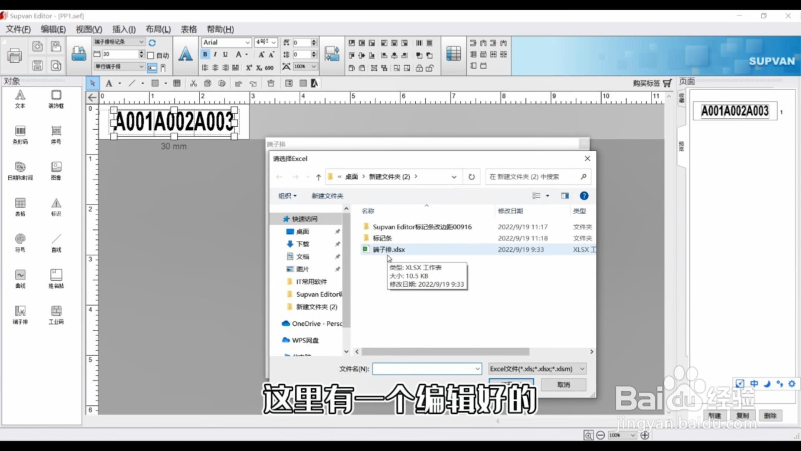Toggle bold formatting

(205, 55)
